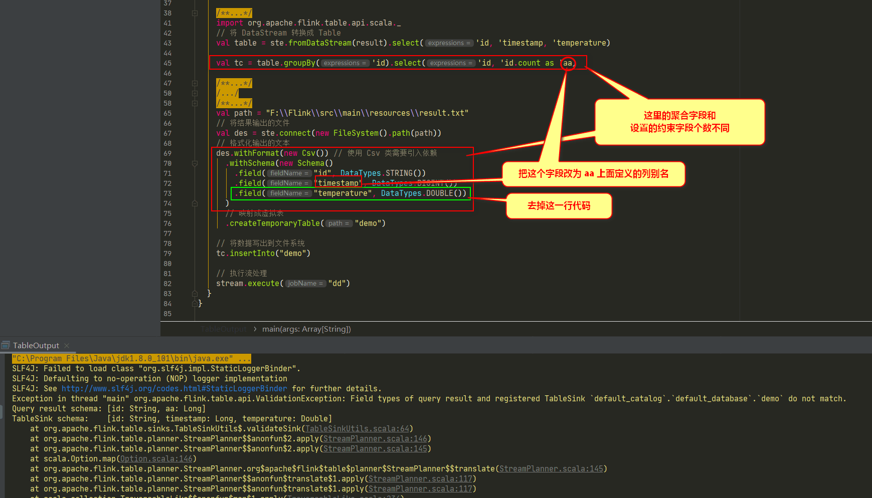Open the main(args: Array[String]) breadcrumb
The width and height of the screenshot is (872, 498).
coord(306,329)
